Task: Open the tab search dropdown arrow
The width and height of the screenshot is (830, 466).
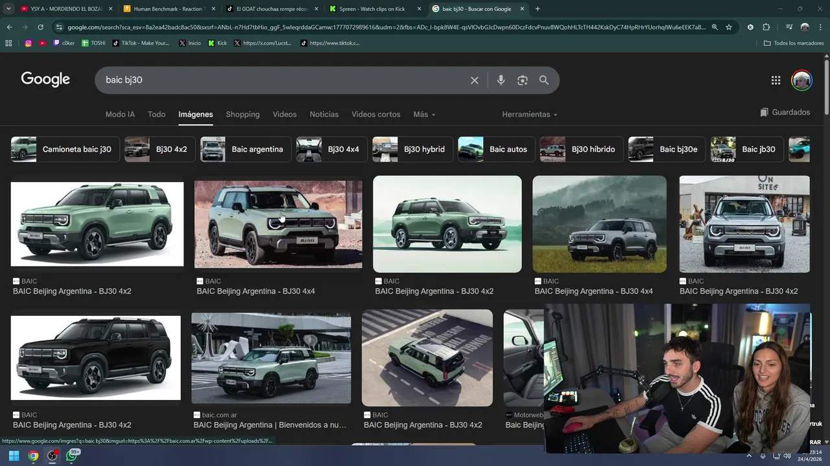Action: pos(8,9)
